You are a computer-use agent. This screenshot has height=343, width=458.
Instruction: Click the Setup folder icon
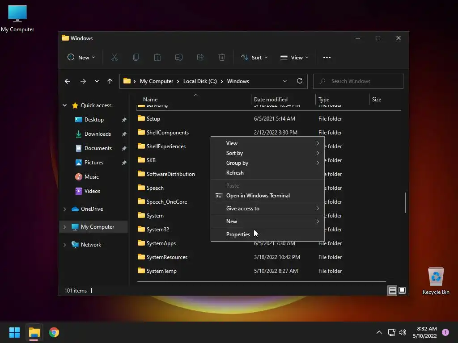point(141,118)
